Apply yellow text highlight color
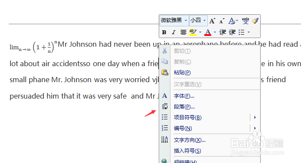This screenshot has width=301, height=163. point(193,32)
